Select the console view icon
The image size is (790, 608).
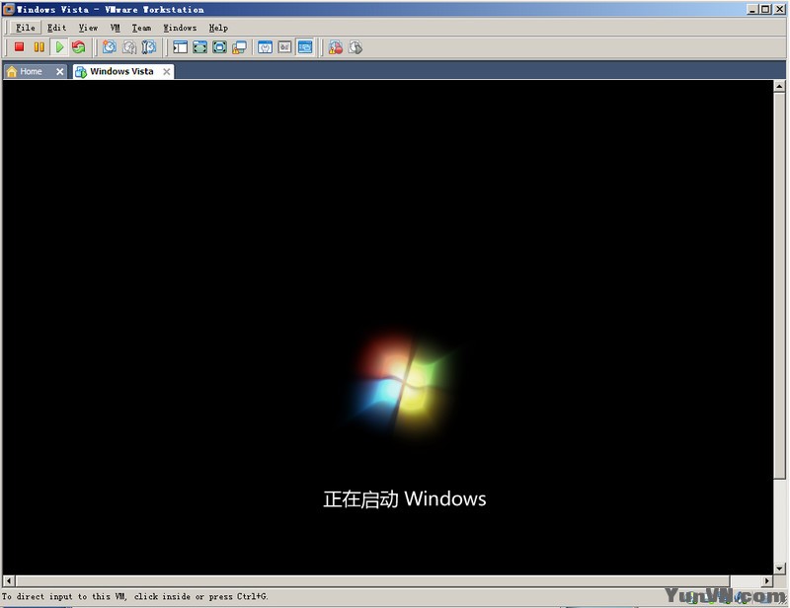click(305, 47)
